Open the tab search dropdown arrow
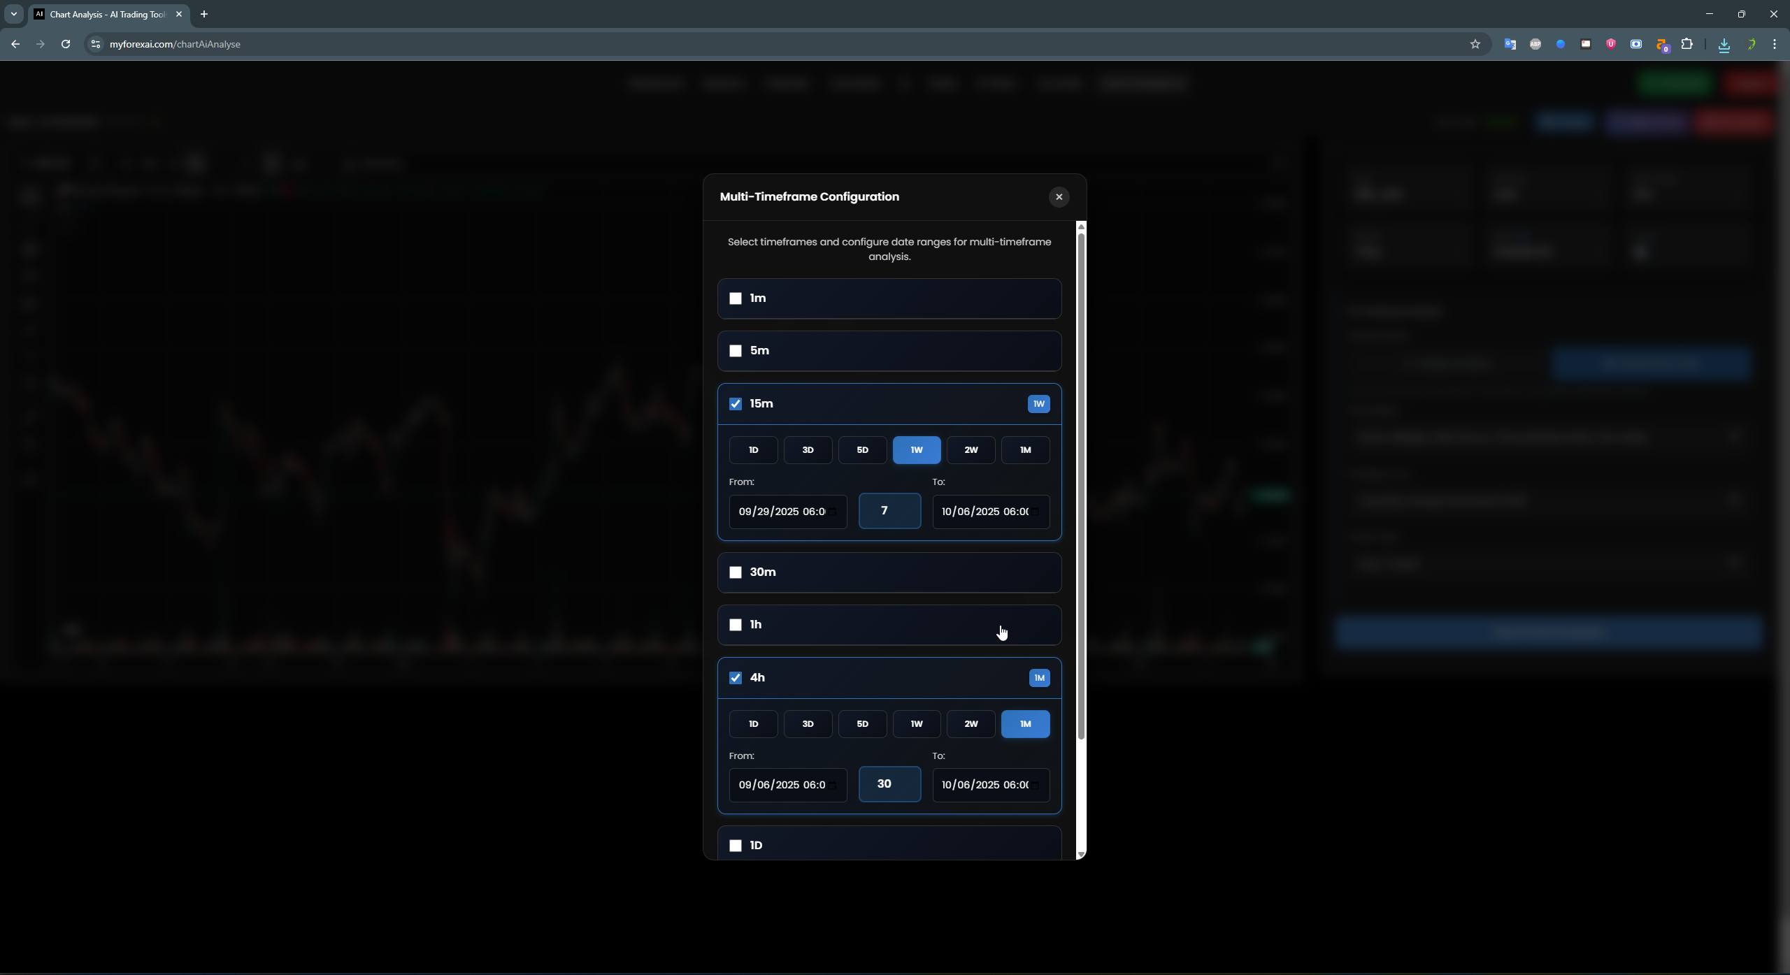Screen dimensions: 1790x975 tap(13, 14)
